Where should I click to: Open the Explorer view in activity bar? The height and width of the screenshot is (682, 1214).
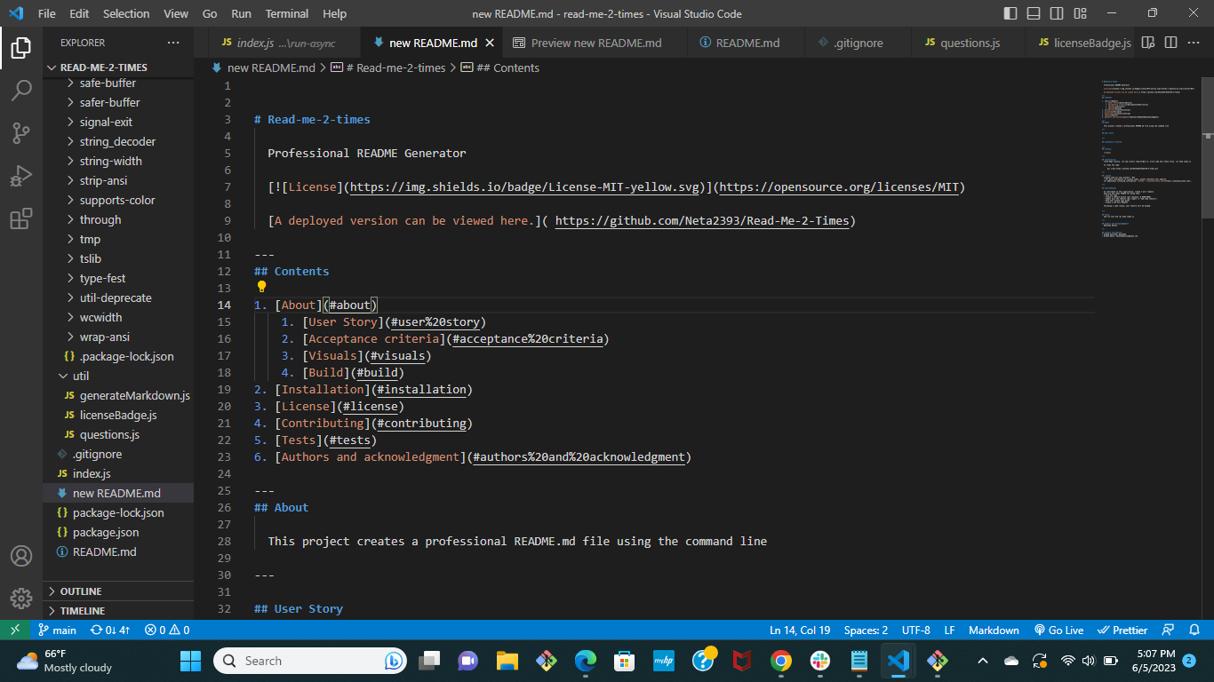(21, 48)
